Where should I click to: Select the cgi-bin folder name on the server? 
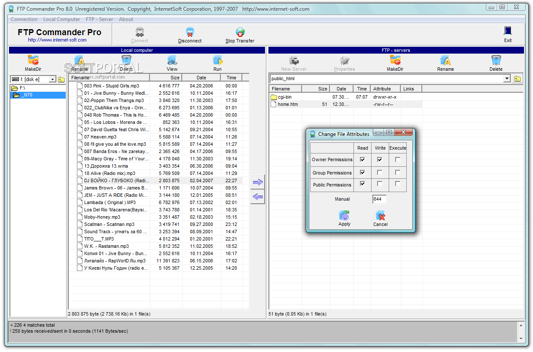pos(285,97)
